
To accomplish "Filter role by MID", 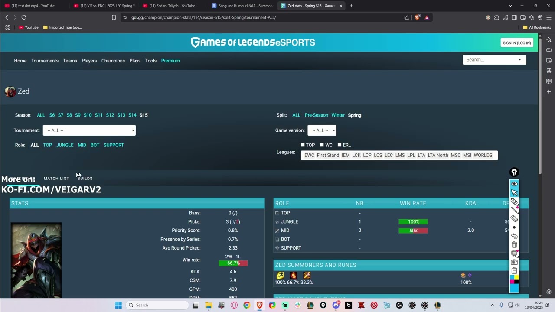I will (82, 145).
